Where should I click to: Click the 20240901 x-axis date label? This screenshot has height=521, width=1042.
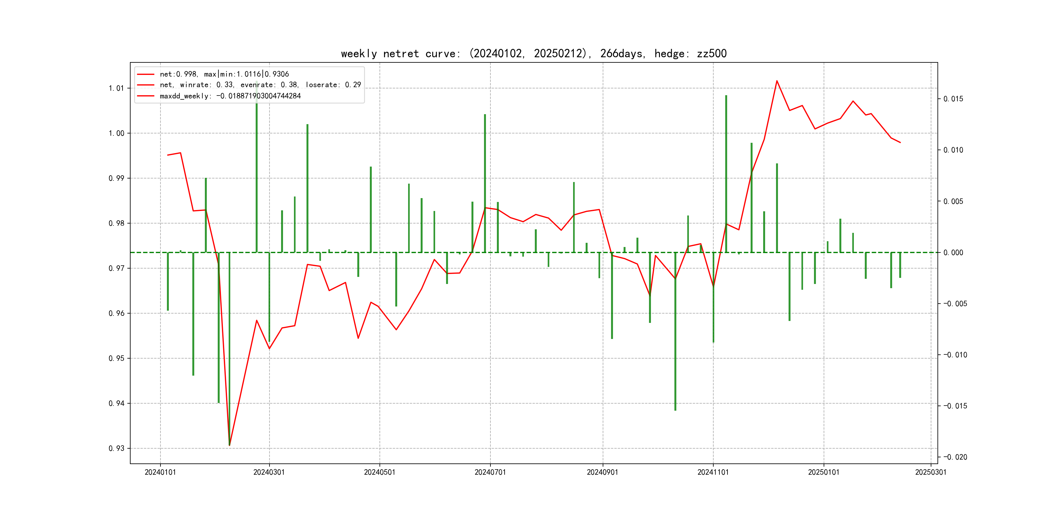point(602,472)
